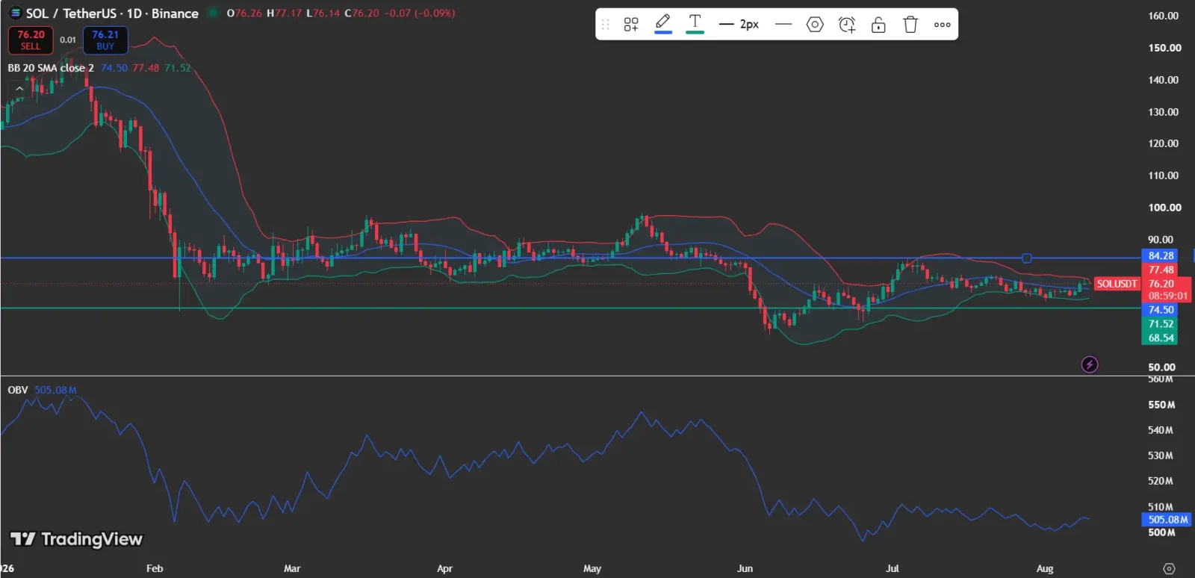The height and width of the screenshot is (578, 1195).
Task: Add an alert with the clock icon
Action: pyautogui.click(x=847, y=25)
